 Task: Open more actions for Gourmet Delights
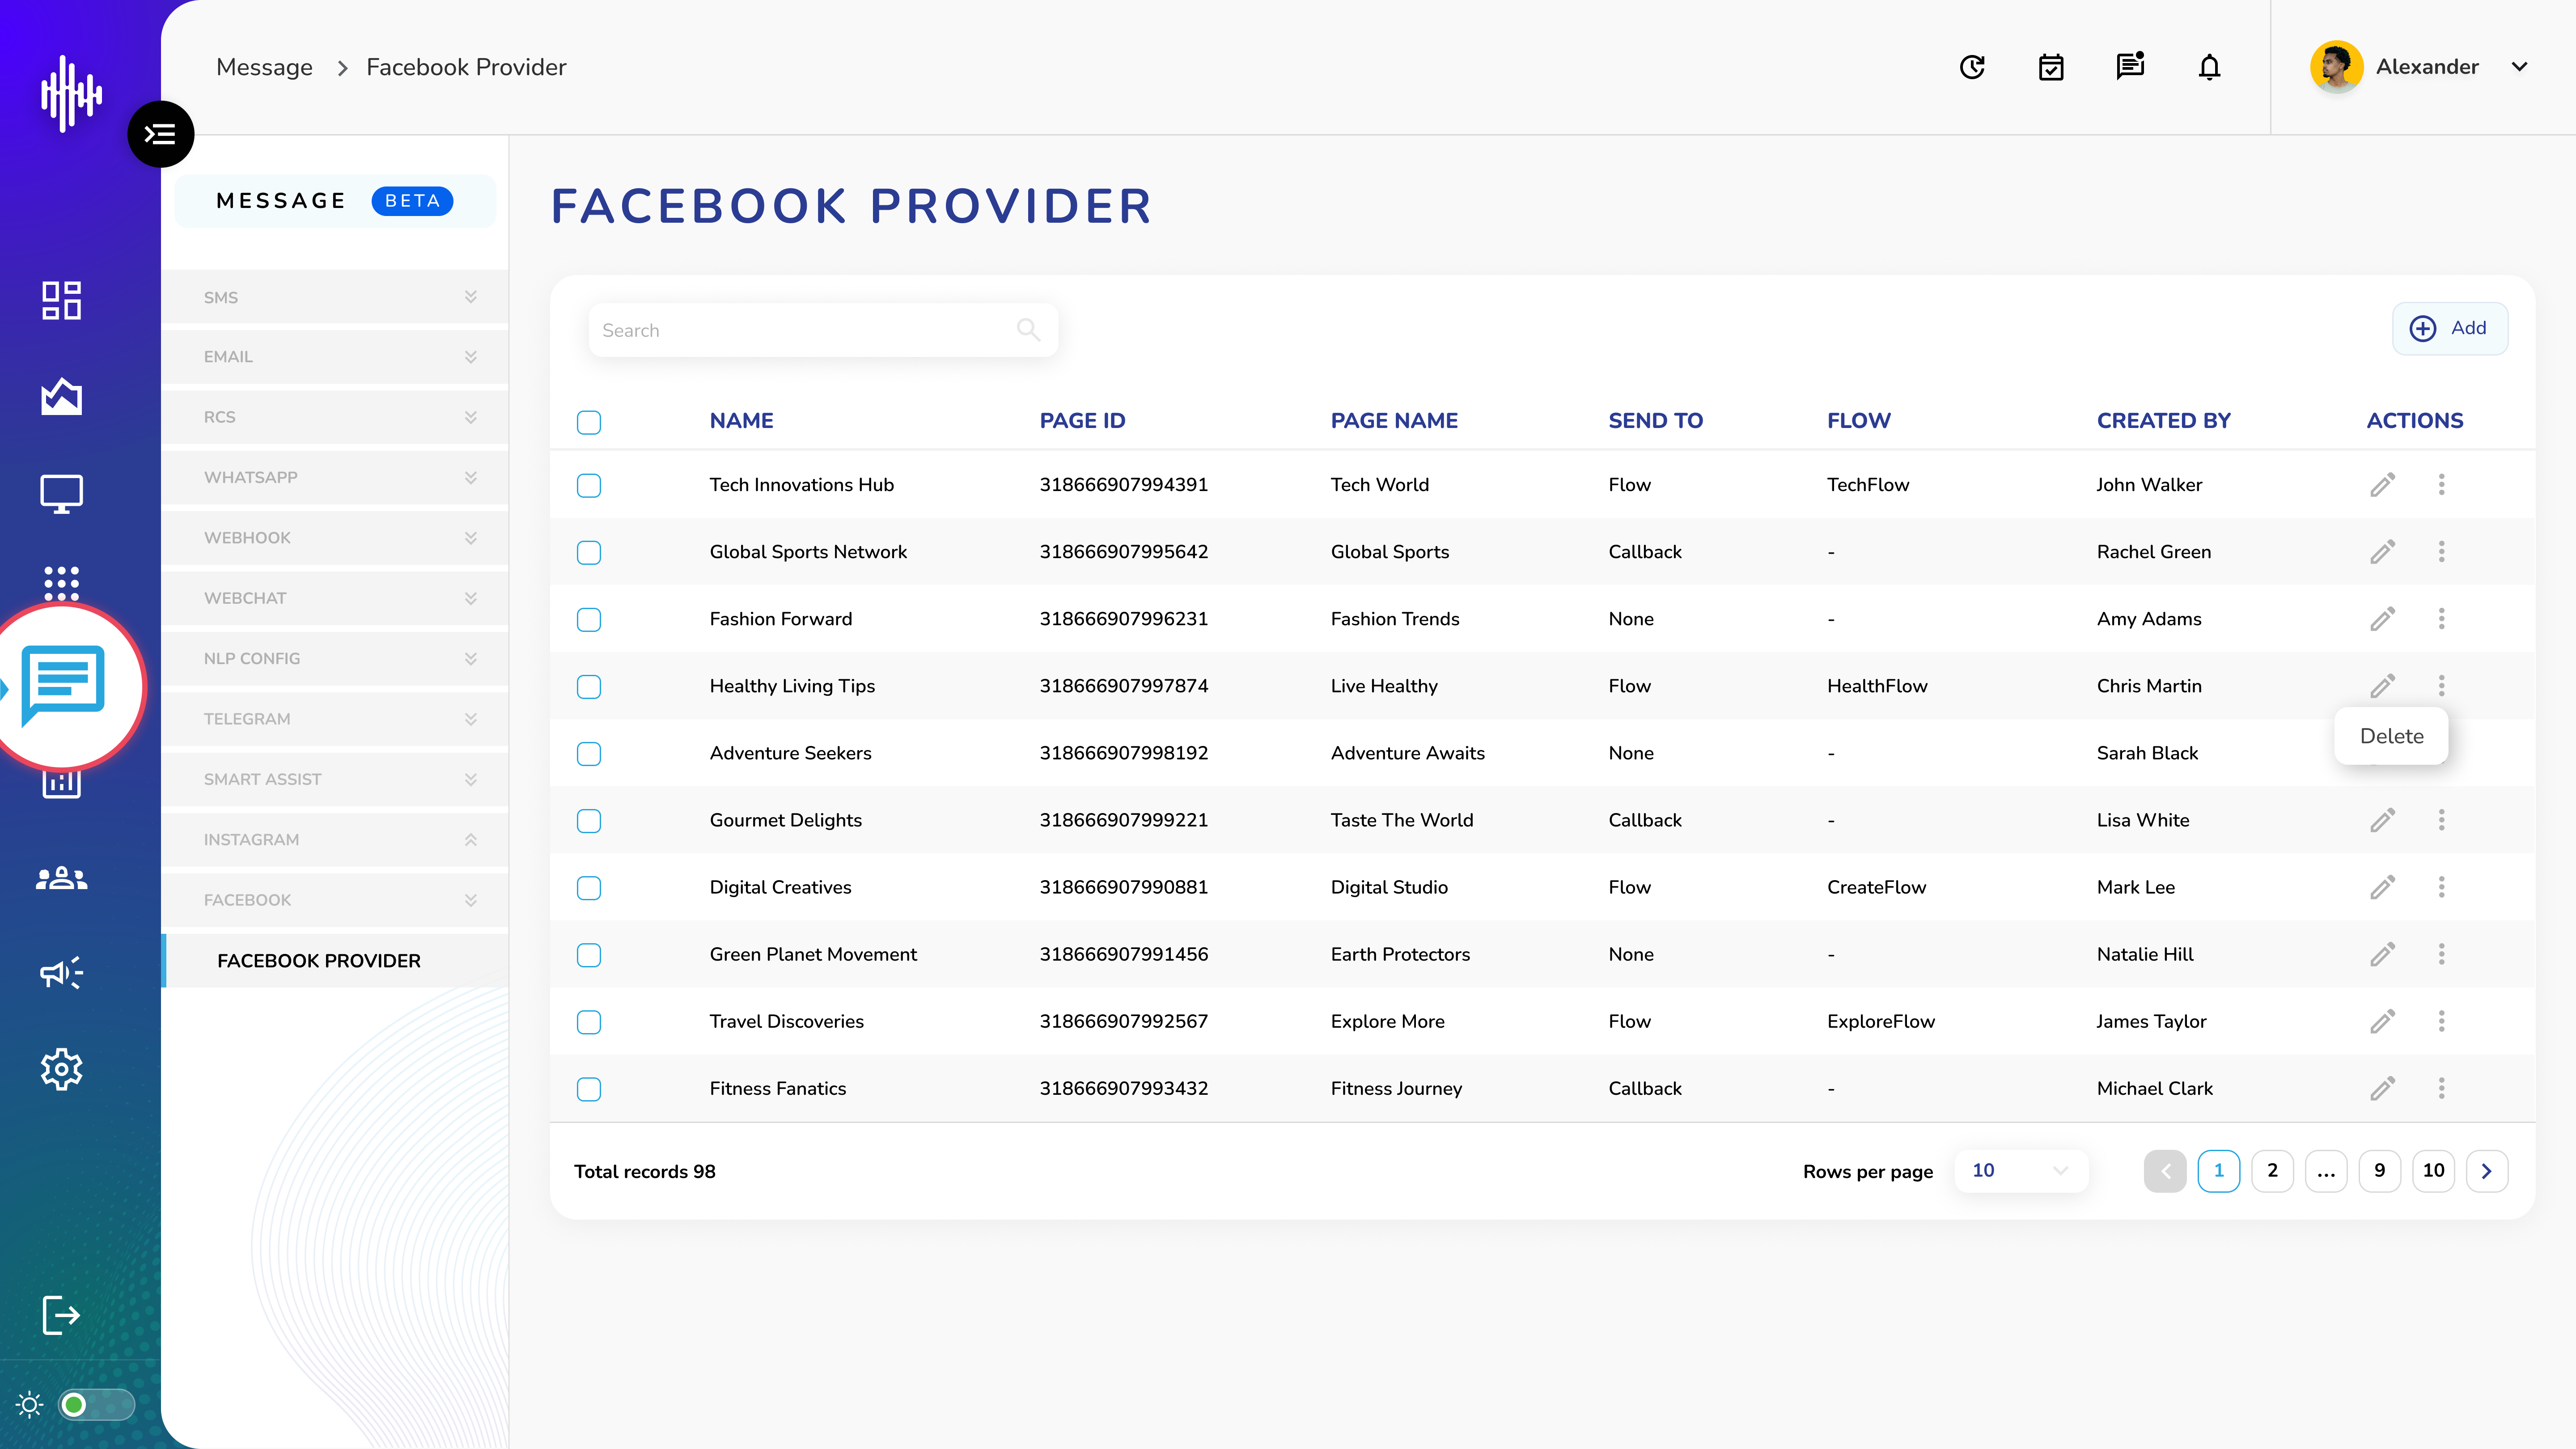[x=2442, y=820]
